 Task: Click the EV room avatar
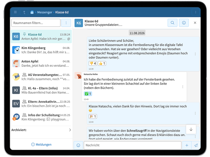pos(16,104)
